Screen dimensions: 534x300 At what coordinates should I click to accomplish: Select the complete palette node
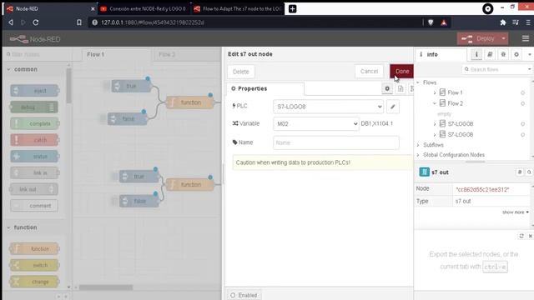[34, 124]
